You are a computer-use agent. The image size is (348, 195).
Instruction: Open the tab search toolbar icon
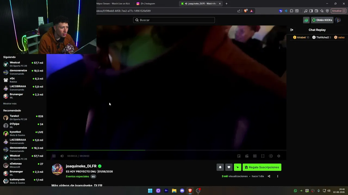tap(297, 11)
